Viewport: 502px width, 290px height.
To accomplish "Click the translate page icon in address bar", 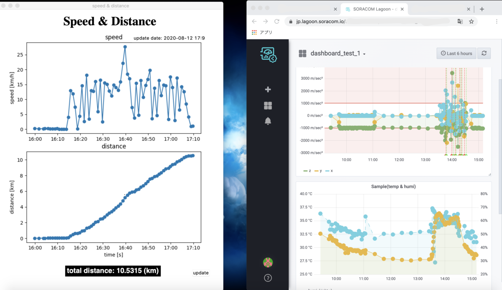I will click(460, 21).
